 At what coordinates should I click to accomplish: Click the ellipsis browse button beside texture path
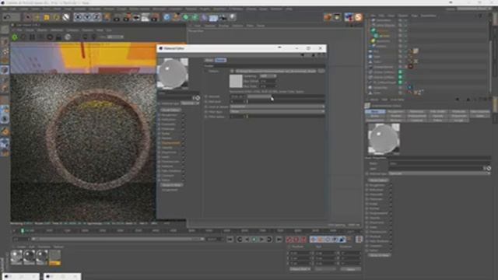pos(321,71)
